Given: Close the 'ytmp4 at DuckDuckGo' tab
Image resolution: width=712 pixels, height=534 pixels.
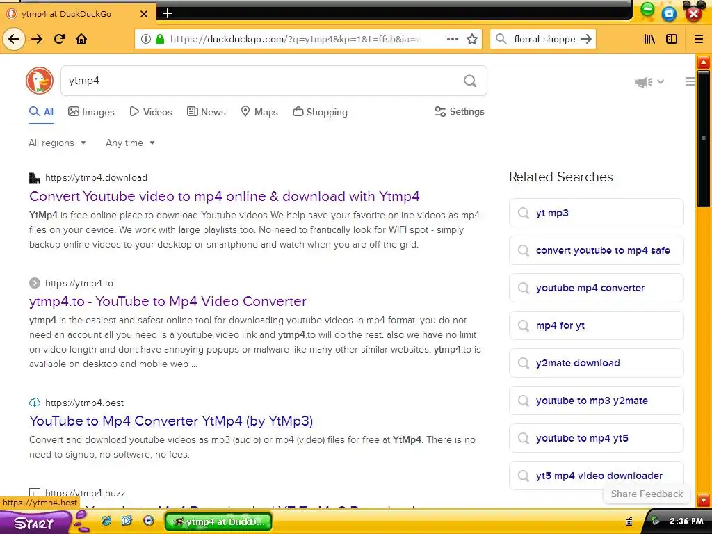Looking at the screenshot, I should [144, 14].
